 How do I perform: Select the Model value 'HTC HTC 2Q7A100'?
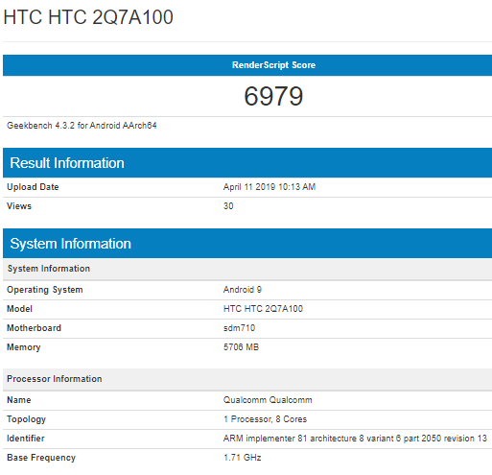(263, 309)
